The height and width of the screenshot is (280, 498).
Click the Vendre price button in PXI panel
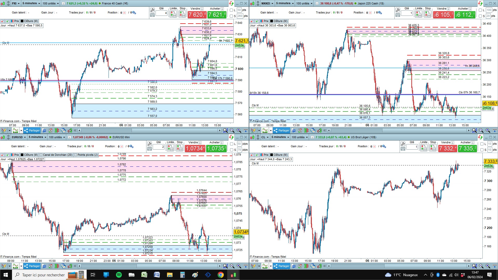[197, 15]
